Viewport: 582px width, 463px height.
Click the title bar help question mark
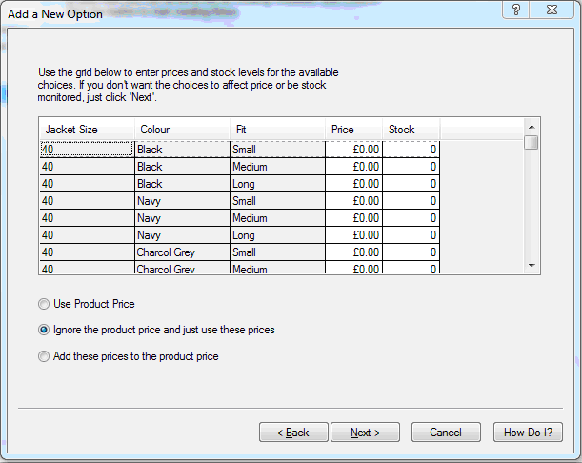tap(515, 10)
